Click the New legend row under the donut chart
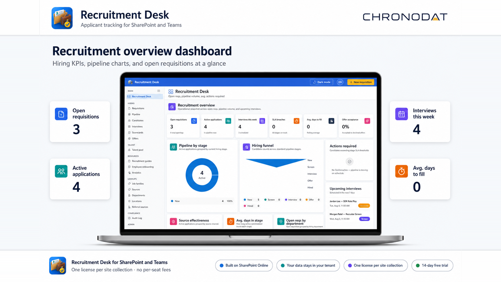Viewport: 501px width, 282px height. pyautogui.click(x=202, y=201)
